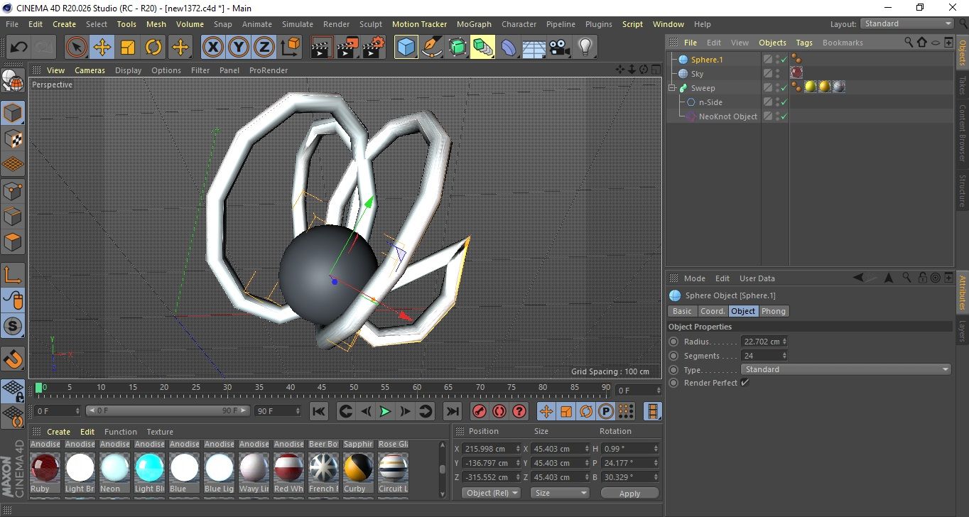
Task: Open the Simulate menu
Action: tap(297, 24)
